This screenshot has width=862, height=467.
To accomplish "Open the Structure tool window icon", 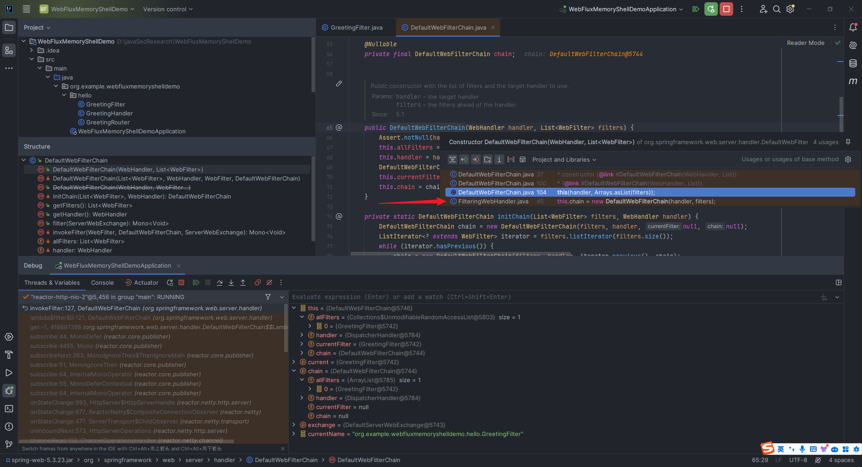I will [x=9, y=50].
